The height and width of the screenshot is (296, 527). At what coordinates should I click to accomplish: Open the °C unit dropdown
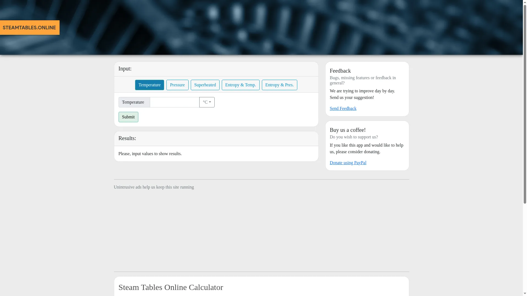coord(207,102)
